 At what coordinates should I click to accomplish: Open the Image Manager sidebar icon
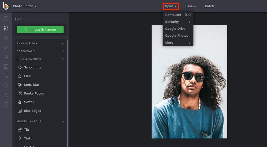click(x=6, y=19)
